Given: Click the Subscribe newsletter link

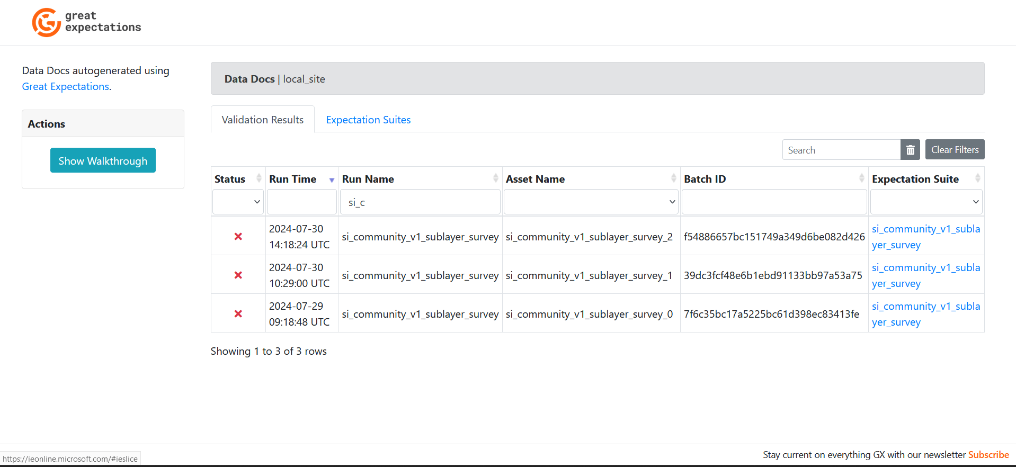Looking at the screenshot, I should pos(988,455).
